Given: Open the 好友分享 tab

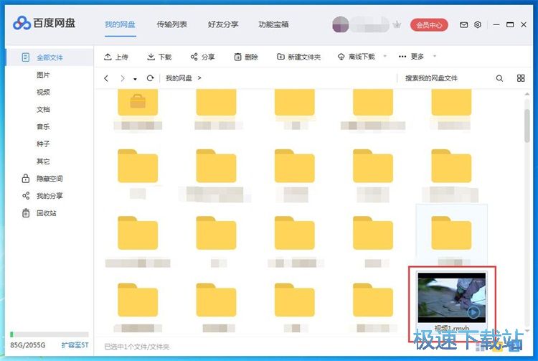Looking at the screenshot, I should [x=222, y=24].
